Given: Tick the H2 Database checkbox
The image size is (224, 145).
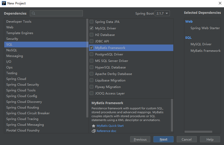Looking at the screenshot, I should (x=91, y=35).
